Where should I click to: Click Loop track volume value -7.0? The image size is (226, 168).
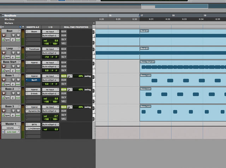pos(46,57)
